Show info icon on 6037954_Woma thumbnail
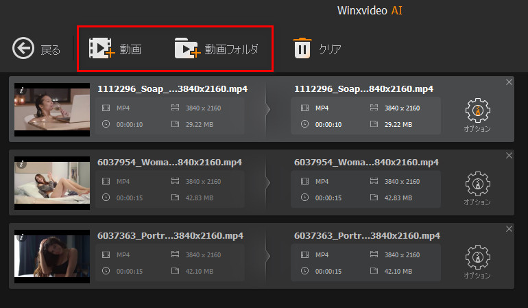Screen dimensions: 528x308 pos(21,164)
